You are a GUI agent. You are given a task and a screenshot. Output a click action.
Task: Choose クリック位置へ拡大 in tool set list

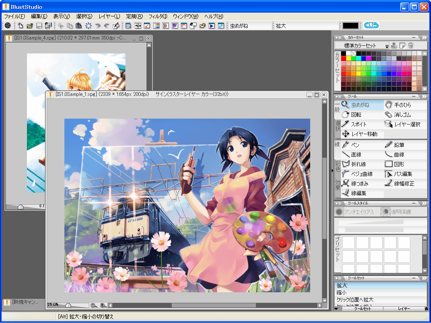tap(380, 299)
